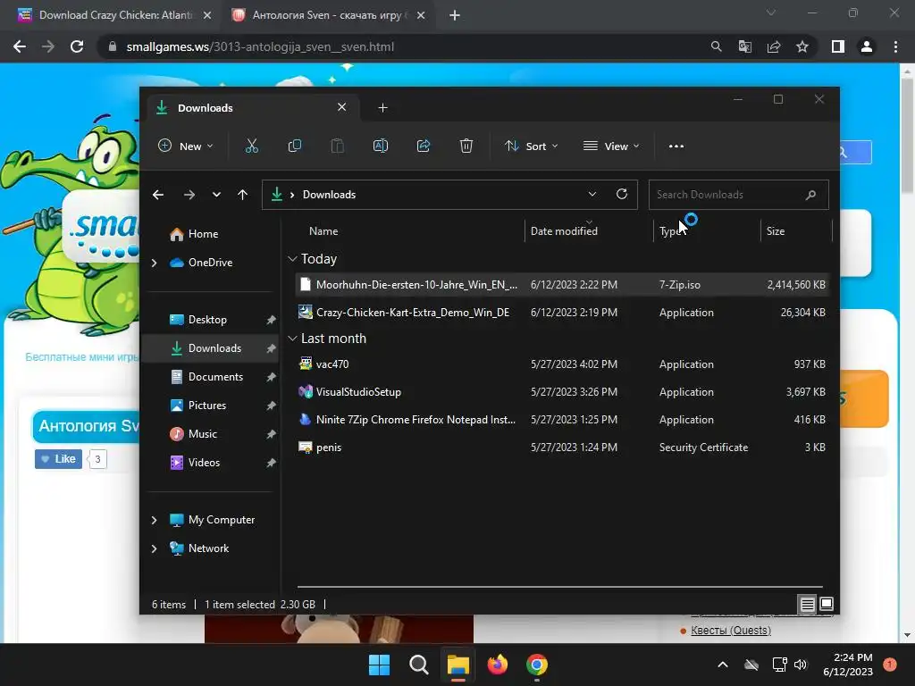
Task: Go up one folder level
Action: coord(243,195)
